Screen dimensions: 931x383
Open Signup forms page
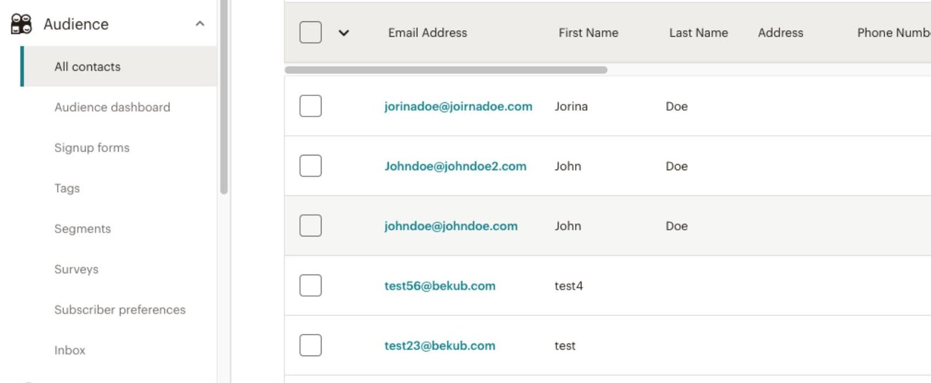92,148
